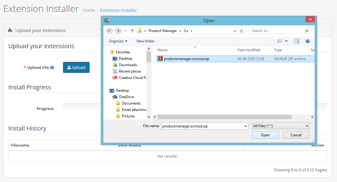Open OneDrive in navigation pane
The height and width of the screenshot is (182, 337).
pos(123,97)
